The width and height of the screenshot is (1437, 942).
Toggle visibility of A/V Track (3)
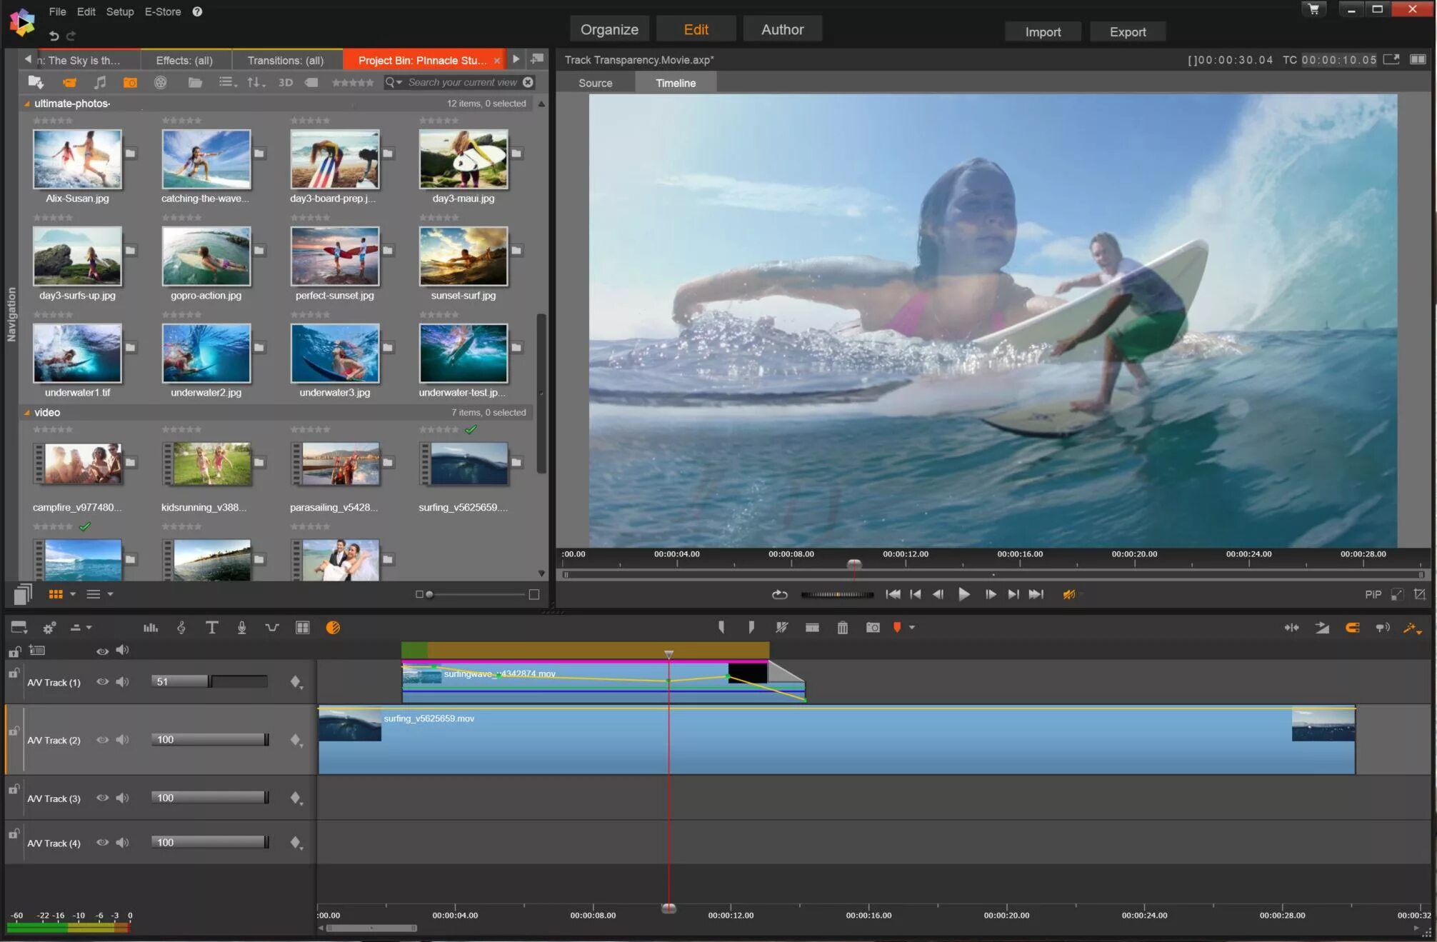[102, 797]
